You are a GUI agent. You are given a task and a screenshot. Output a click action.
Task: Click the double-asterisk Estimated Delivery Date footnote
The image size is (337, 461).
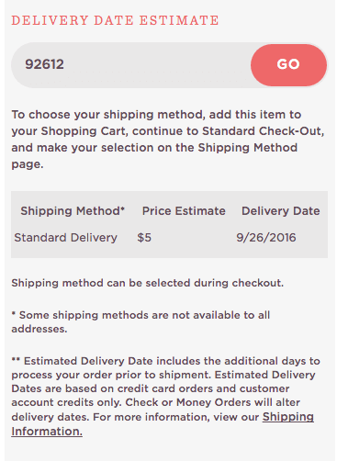165,396
